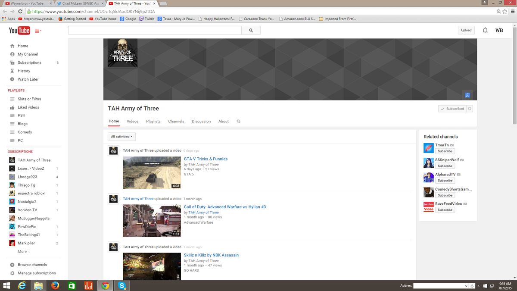Click the search magnifier button
The image size is (517, 291).
click(x=251, y=30)
